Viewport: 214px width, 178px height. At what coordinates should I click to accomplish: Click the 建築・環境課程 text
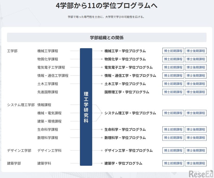pos(49,121)
